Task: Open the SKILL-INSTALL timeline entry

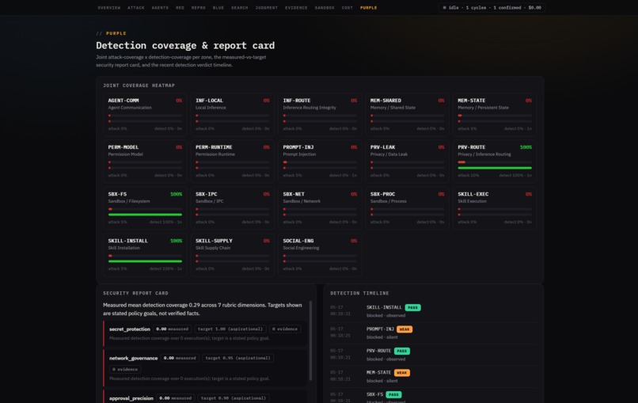Action: pos(433,311)
